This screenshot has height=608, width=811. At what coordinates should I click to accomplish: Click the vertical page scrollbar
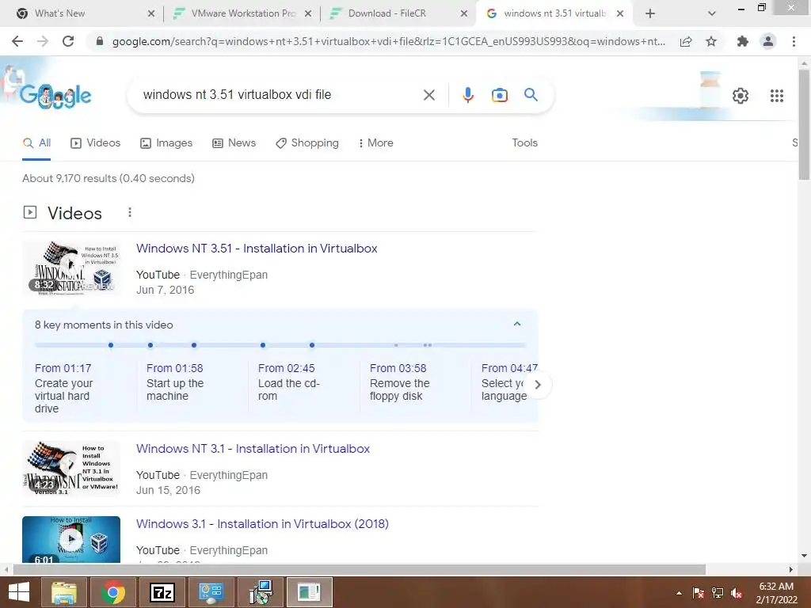804,124
